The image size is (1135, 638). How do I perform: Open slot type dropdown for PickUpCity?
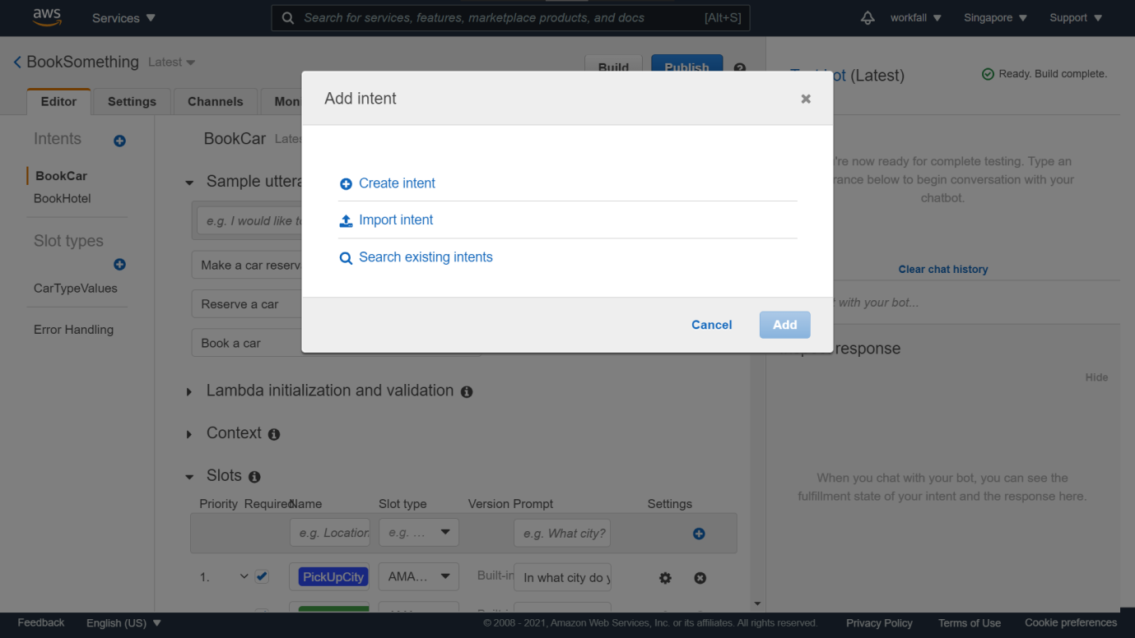418,576
